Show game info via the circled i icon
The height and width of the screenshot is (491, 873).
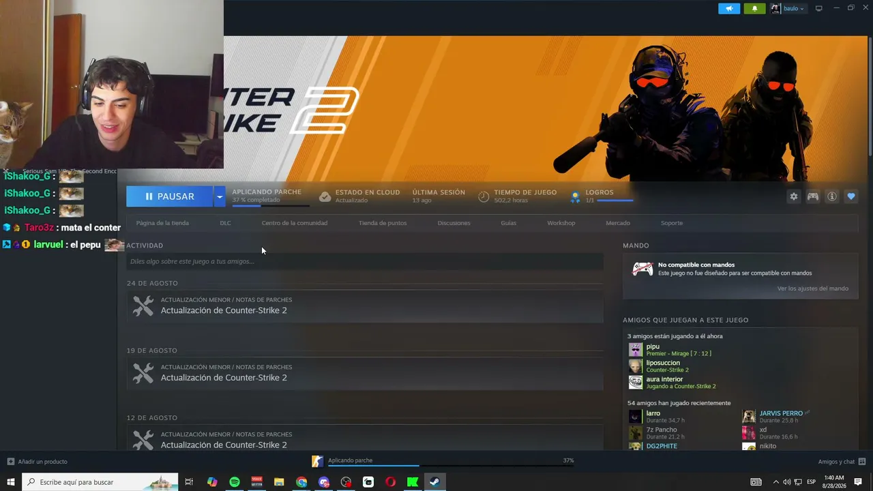pyautogui.click(x=832, y=196)
